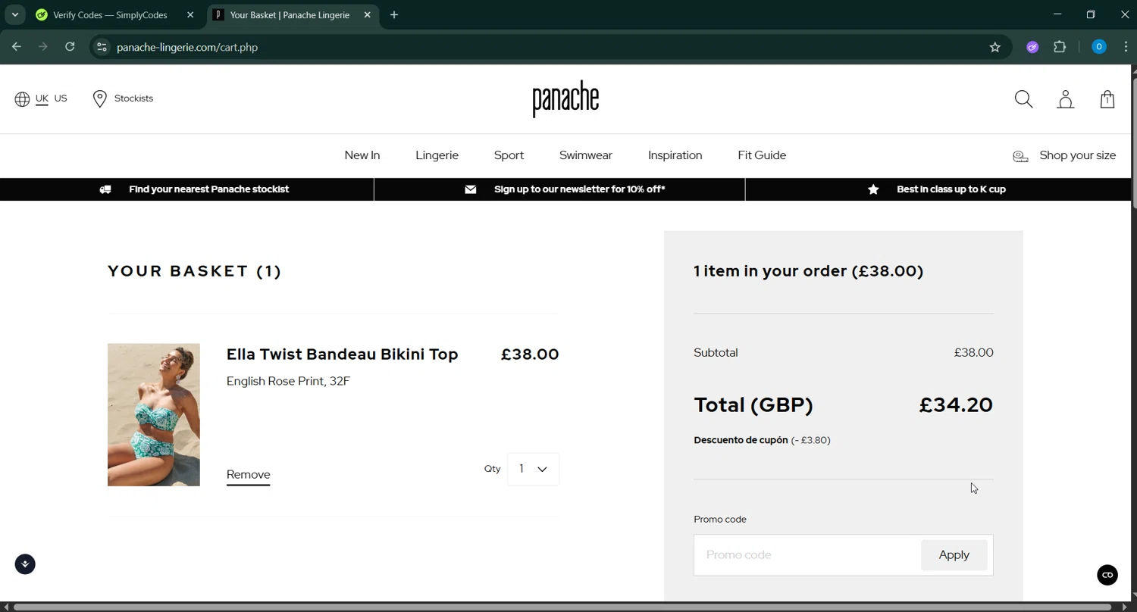Open the New In menu
This screenshot has height=612, width=1137.
click(362, 155)
